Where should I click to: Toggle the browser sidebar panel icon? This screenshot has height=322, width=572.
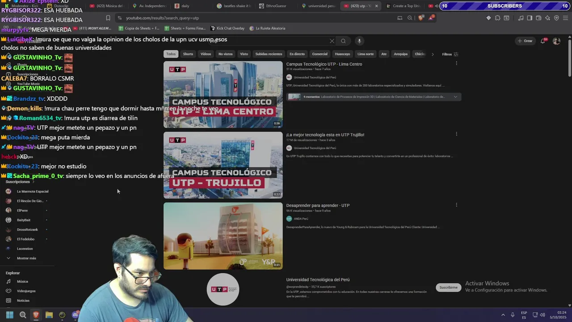coord(530,18)
